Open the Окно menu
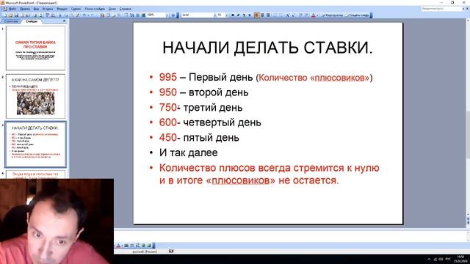The width and height of the screenshot is (470, 264). [x=112, y=9]
